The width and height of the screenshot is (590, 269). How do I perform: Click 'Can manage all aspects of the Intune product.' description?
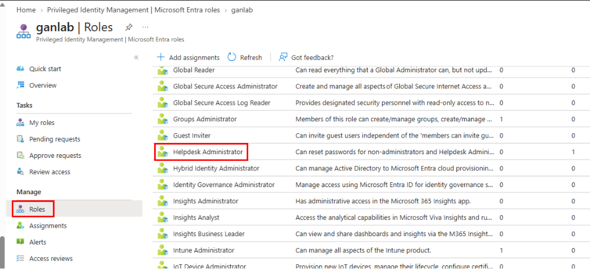pyautogui.click(x=363, y=250)
